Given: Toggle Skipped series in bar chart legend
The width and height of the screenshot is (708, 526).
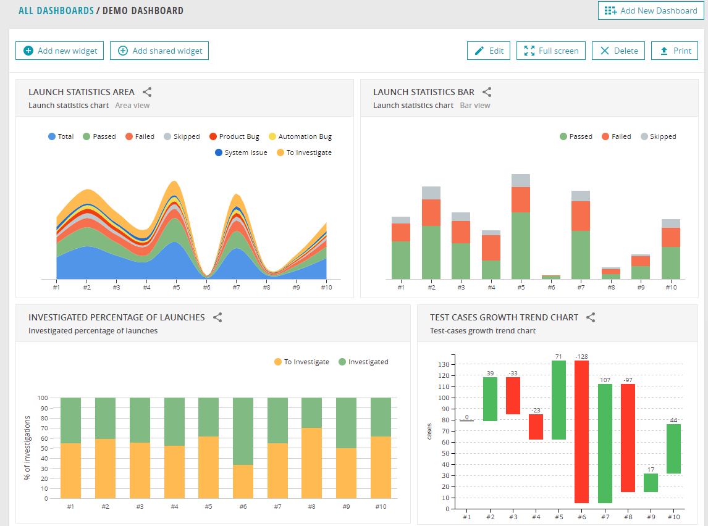Looking at the screenshot, I should [659, 136].
